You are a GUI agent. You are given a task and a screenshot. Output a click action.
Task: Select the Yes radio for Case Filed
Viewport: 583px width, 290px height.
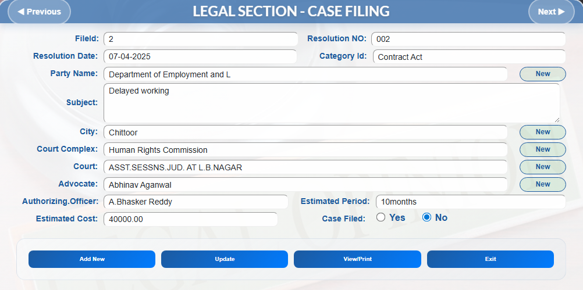pyautogui.click(x=381, y=217)
